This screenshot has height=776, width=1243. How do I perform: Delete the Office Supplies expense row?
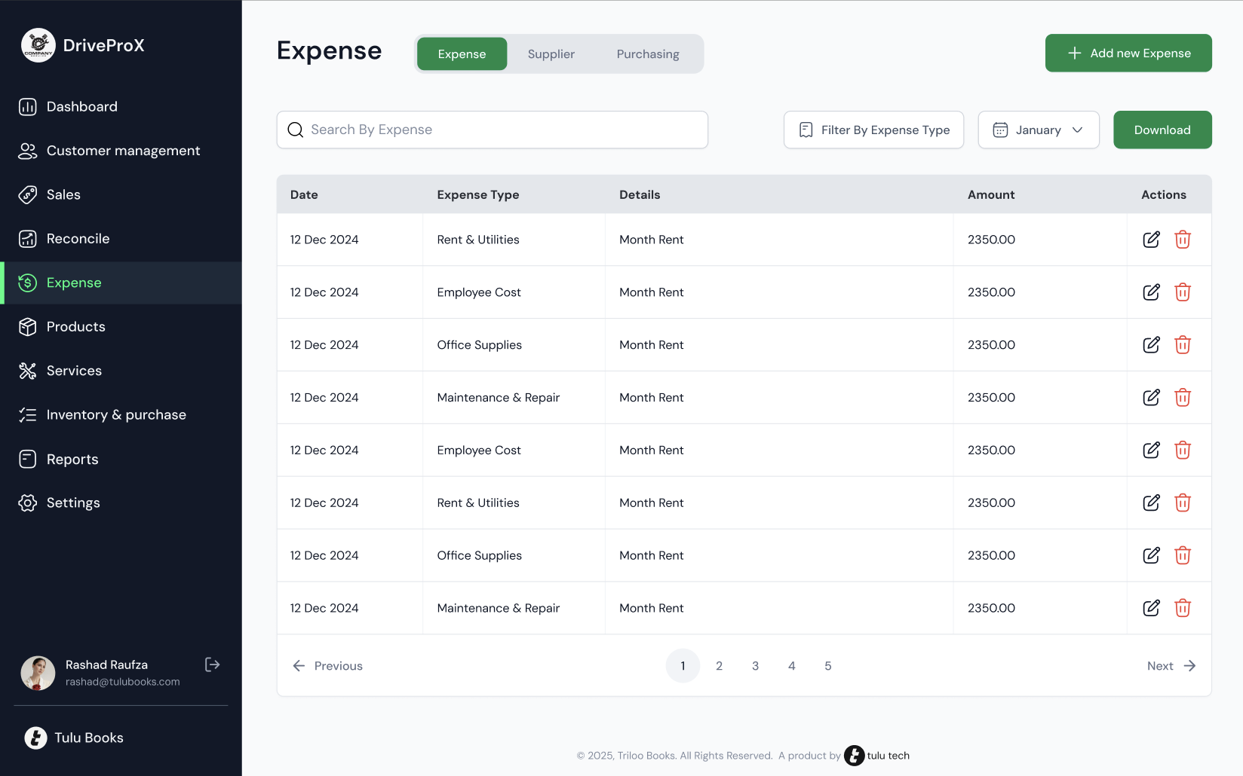[x=1183, y=344]
